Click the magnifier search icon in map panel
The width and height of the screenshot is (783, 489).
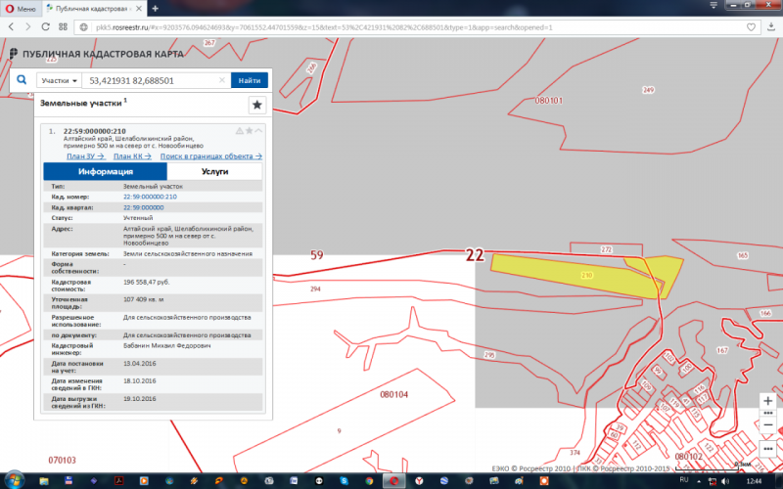click(x=22, y=80)
